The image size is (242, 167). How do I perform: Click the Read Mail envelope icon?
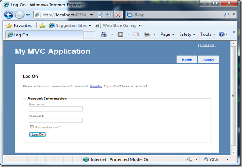point(136,34)
